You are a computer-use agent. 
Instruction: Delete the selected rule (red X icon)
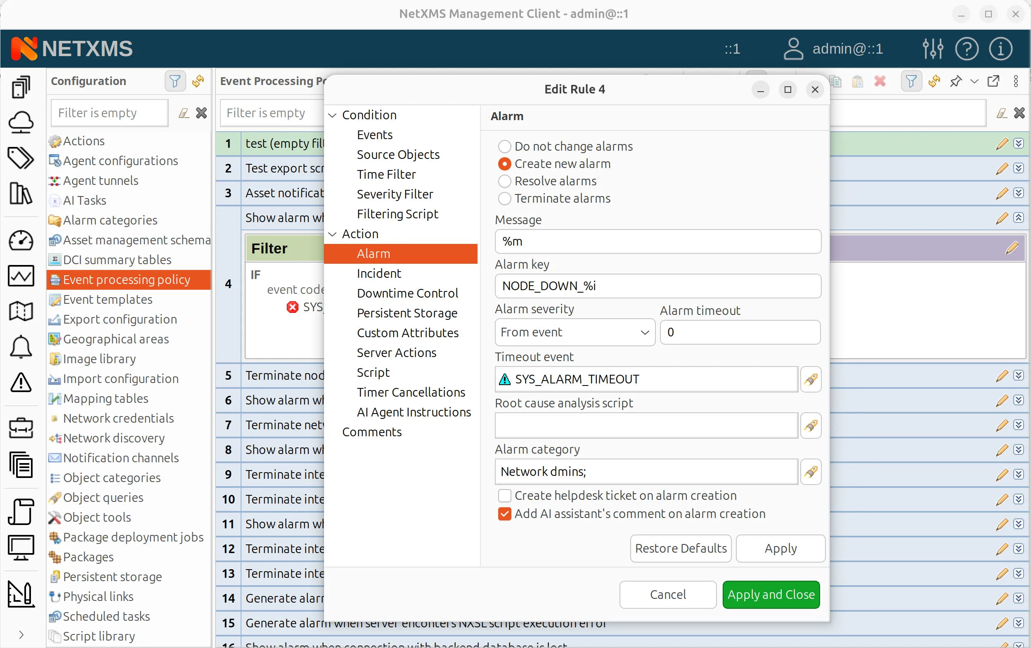point(880,82)
